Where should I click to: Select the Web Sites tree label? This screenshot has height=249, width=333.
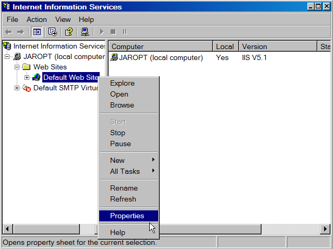(x=50, y=67)
